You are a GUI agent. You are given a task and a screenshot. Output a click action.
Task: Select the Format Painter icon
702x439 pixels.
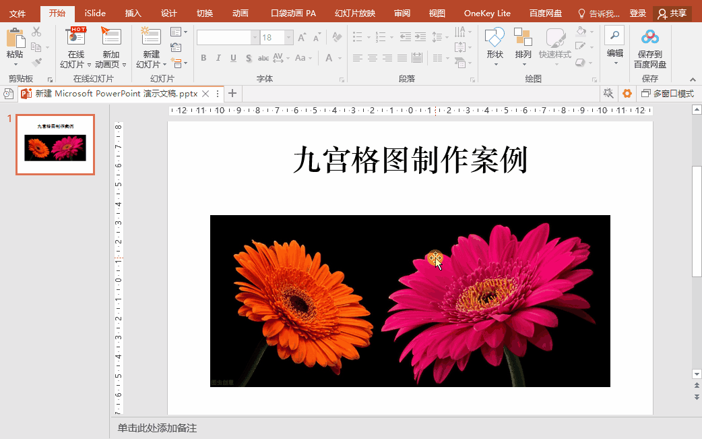click(37, 61)
